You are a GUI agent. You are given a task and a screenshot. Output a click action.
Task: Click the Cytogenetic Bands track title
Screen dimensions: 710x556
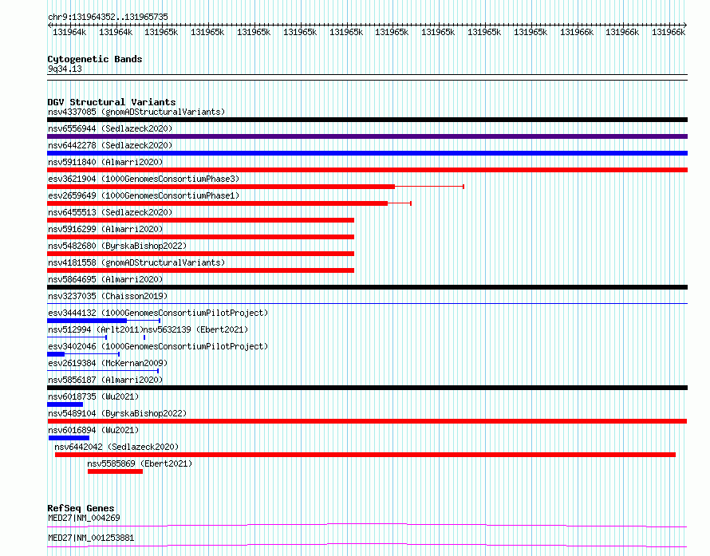pos(95,59)
